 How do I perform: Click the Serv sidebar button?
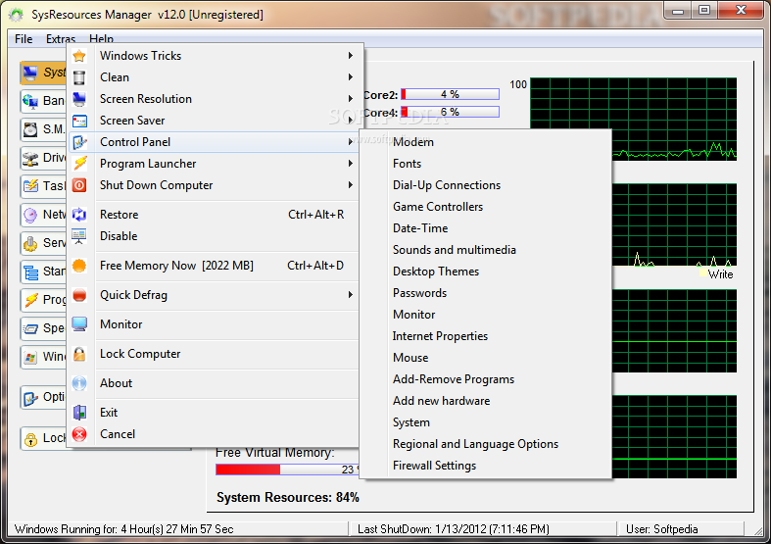coord(43,243)
